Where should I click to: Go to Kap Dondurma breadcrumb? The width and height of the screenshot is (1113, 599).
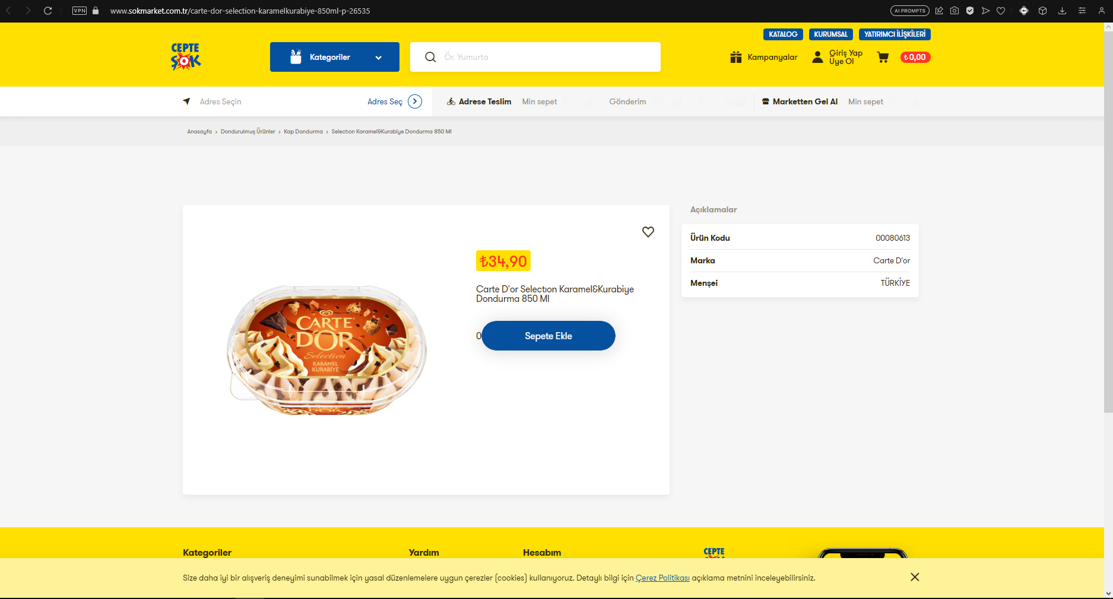click(x=303, y=132)
